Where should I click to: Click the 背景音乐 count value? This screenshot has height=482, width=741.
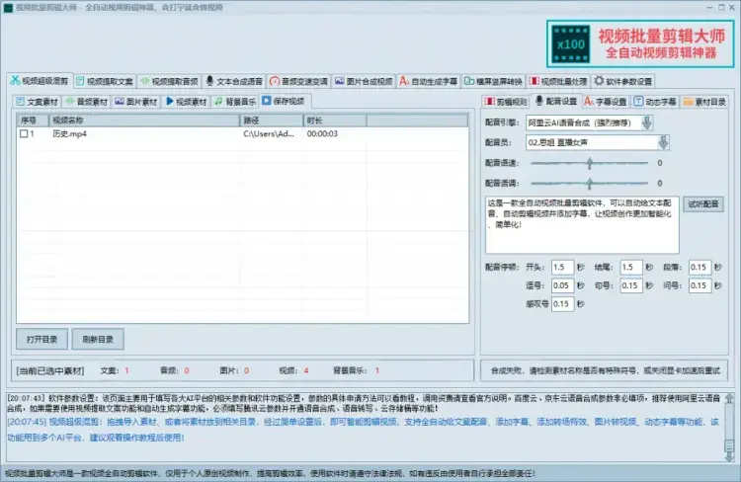(x=377, y=370)
